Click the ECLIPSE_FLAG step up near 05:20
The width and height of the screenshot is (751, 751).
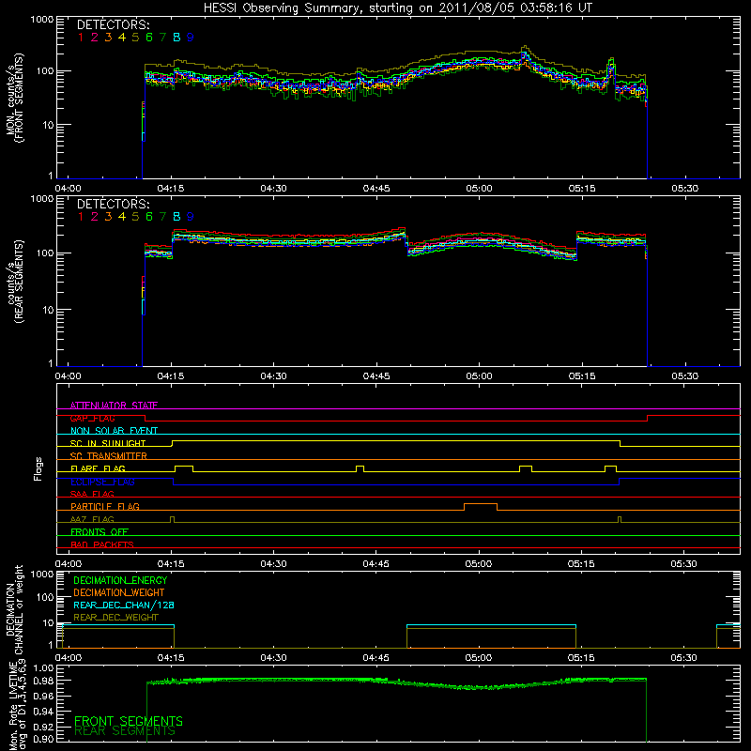click(619, 482)
